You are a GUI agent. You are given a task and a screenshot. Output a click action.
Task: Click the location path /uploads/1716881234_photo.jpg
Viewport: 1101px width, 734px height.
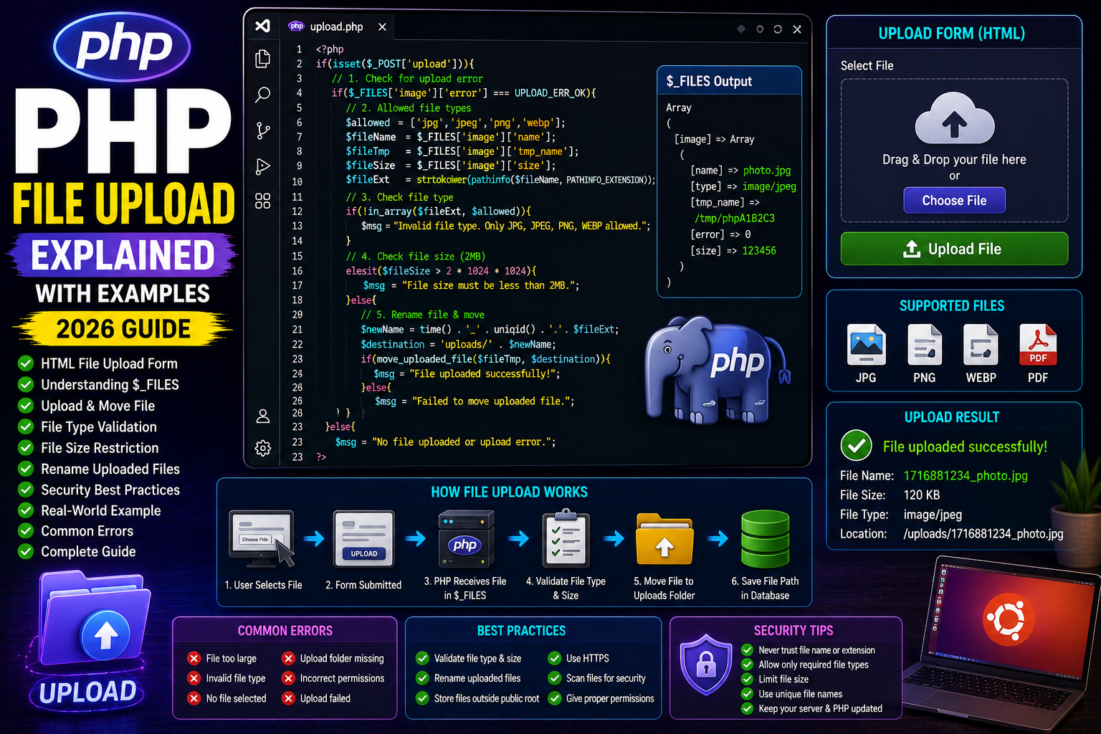pyautogui.click(x=983, y=533)
